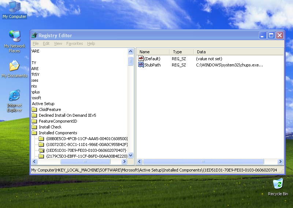The height and width of the screenshot is (208, 293).
Task: Click the values pane horizontal scroll thumb
Action: coord(203,161)
